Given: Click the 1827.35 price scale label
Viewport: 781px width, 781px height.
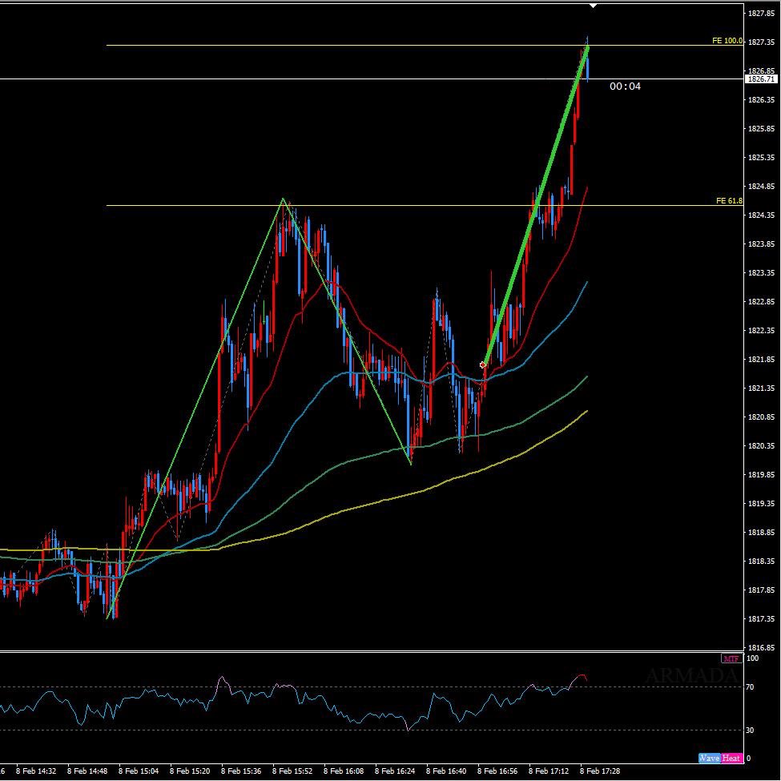Looking at the screenshot, I should click(762, 42).
